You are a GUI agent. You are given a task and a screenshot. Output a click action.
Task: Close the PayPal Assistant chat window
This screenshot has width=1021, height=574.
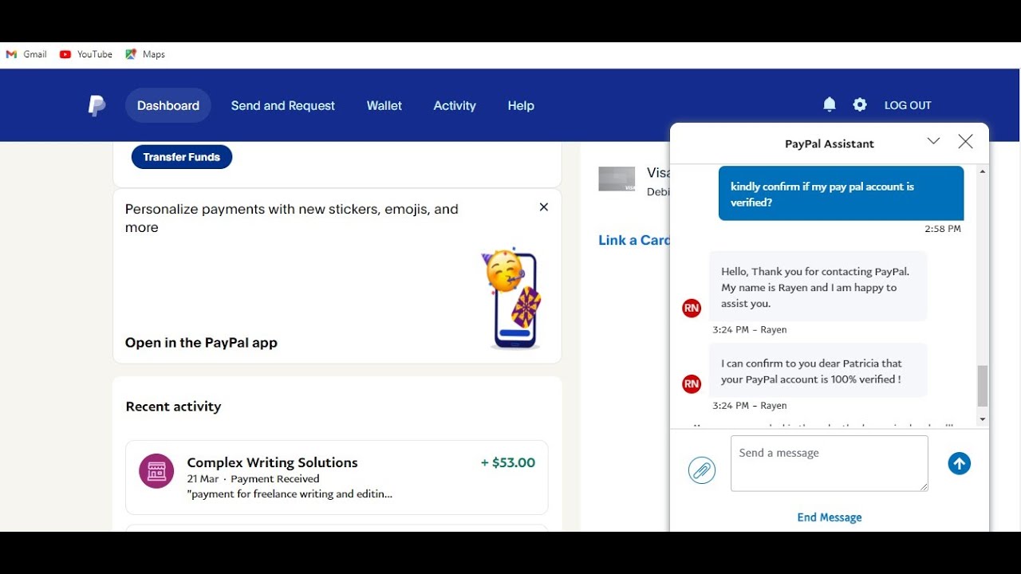tap(965, 142)
